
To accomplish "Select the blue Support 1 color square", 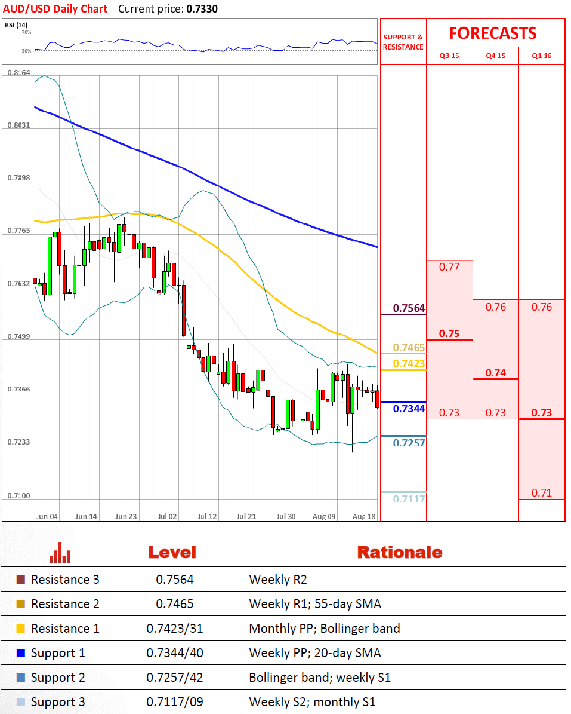I will [x=21, y=653].
